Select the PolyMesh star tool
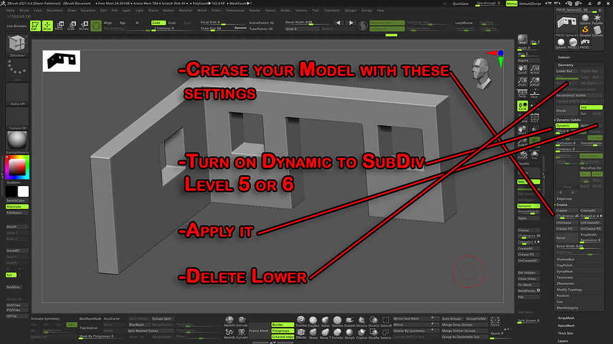613x344 pixels. (x=597, y=20)
